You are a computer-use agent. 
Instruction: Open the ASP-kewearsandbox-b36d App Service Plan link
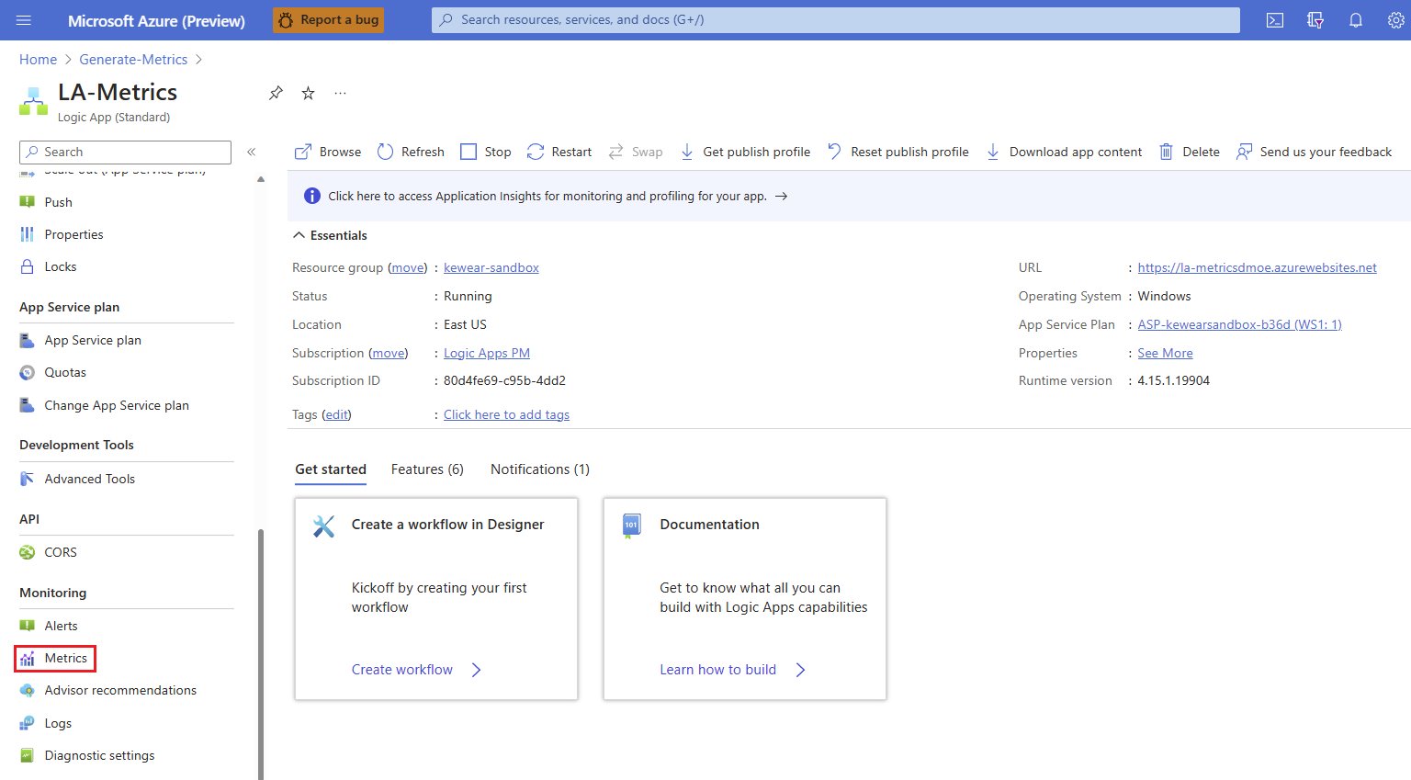(1239, 324)
